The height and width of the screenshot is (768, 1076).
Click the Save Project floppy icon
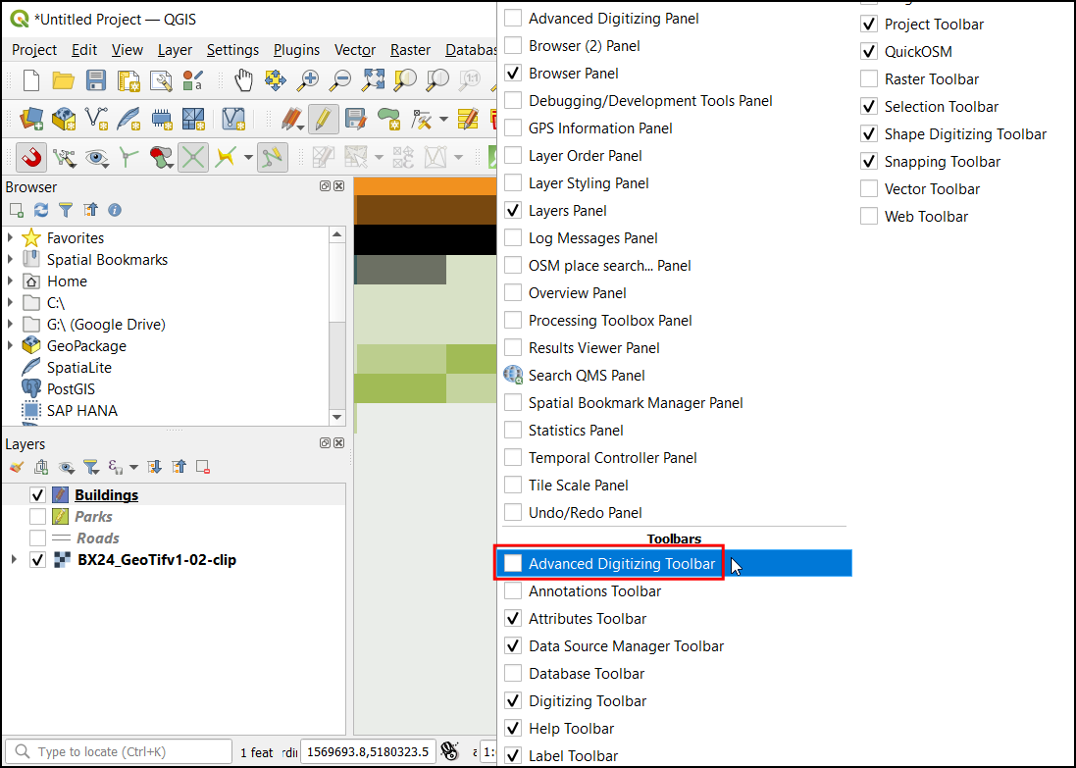coord(96,80)
